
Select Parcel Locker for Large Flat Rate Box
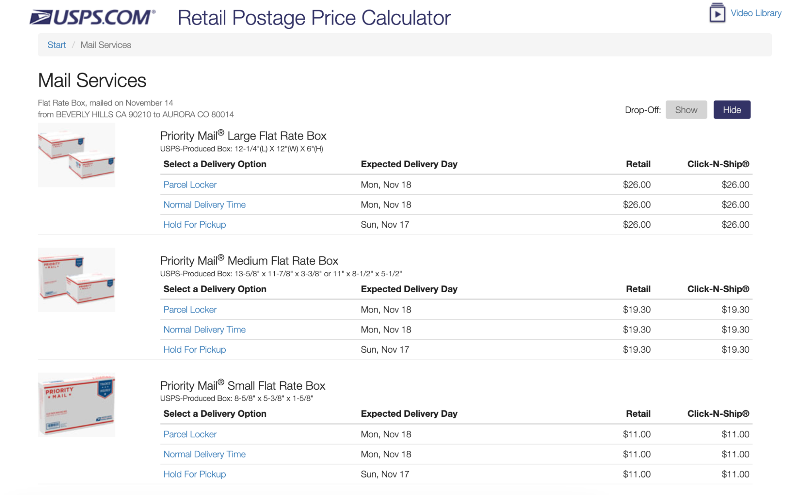[190, 184]
